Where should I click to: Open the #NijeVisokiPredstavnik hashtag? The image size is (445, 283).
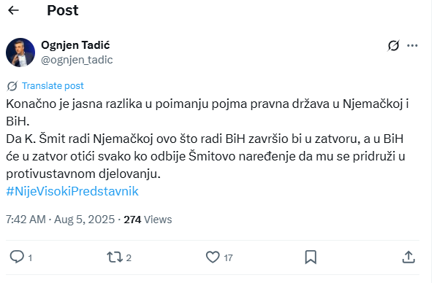(72, 191)
